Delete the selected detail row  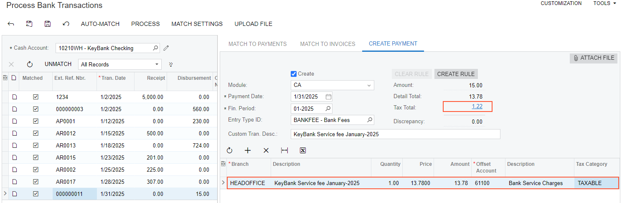point(266,150)
